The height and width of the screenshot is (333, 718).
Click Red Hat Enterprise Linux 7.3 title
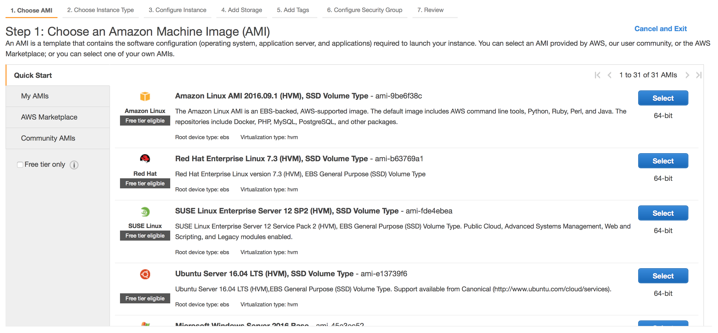271,159
